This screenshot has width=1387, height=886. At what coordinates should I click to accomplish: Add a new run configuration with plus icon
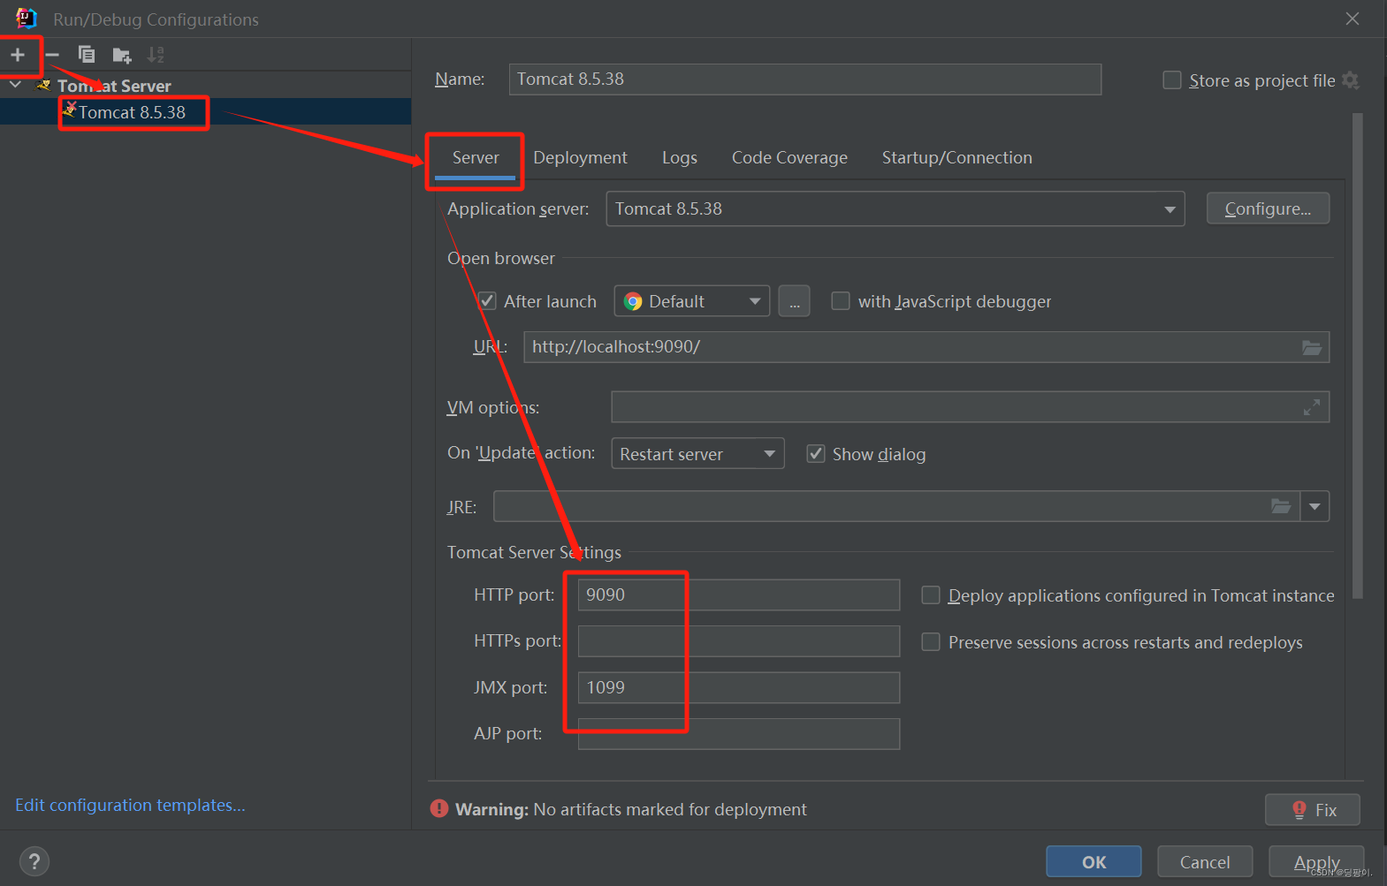point(18,55)
